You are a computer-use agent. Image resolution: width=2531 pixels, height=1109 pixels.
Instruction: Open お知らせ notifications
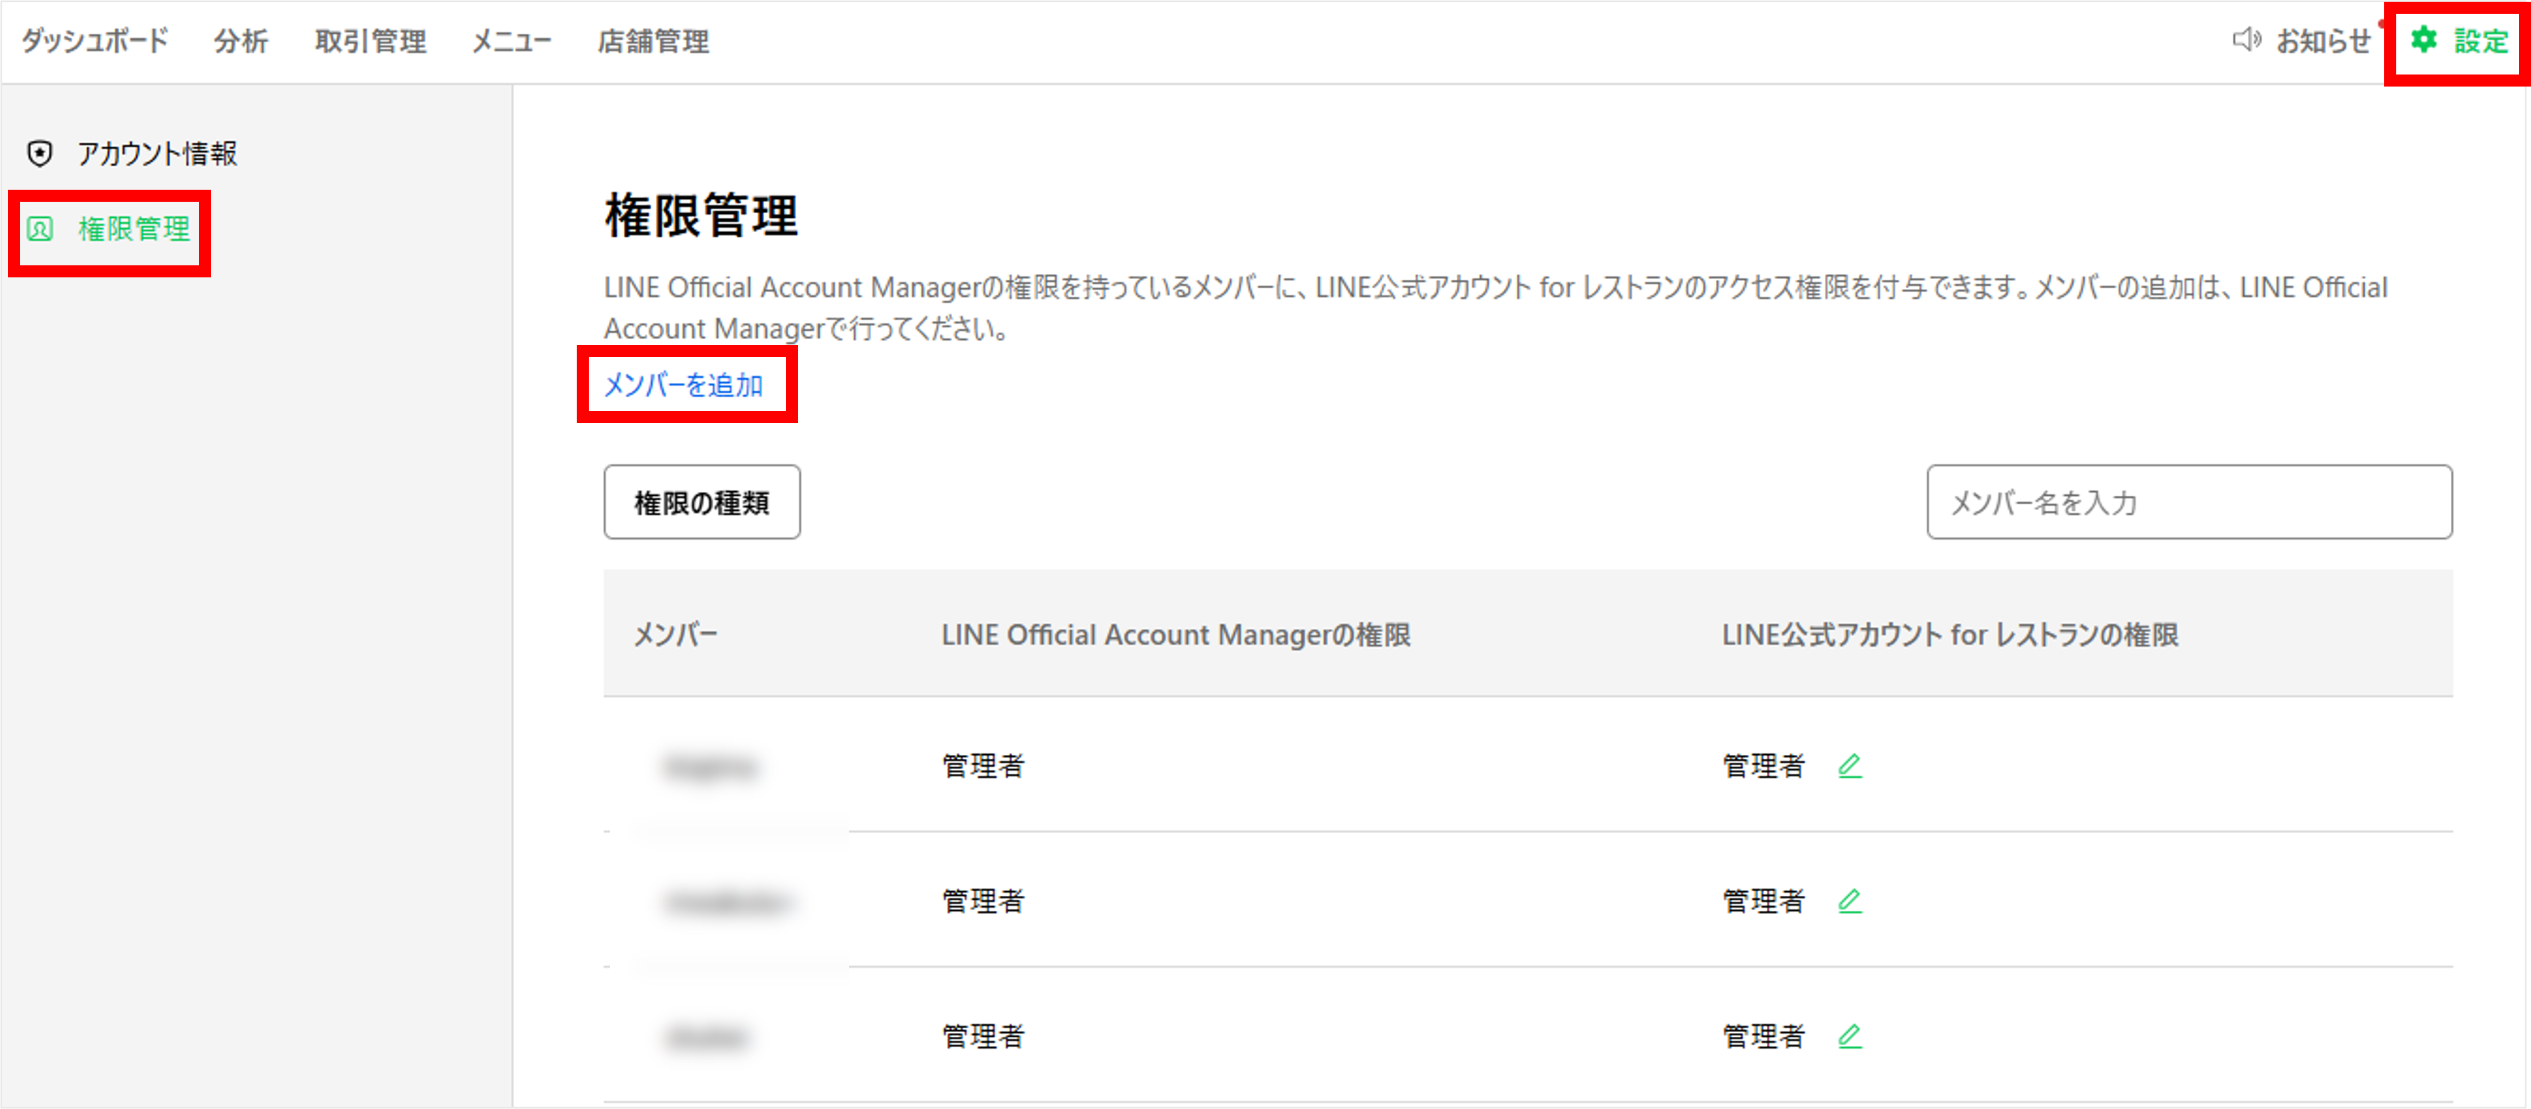click(x=2323, y=40)
